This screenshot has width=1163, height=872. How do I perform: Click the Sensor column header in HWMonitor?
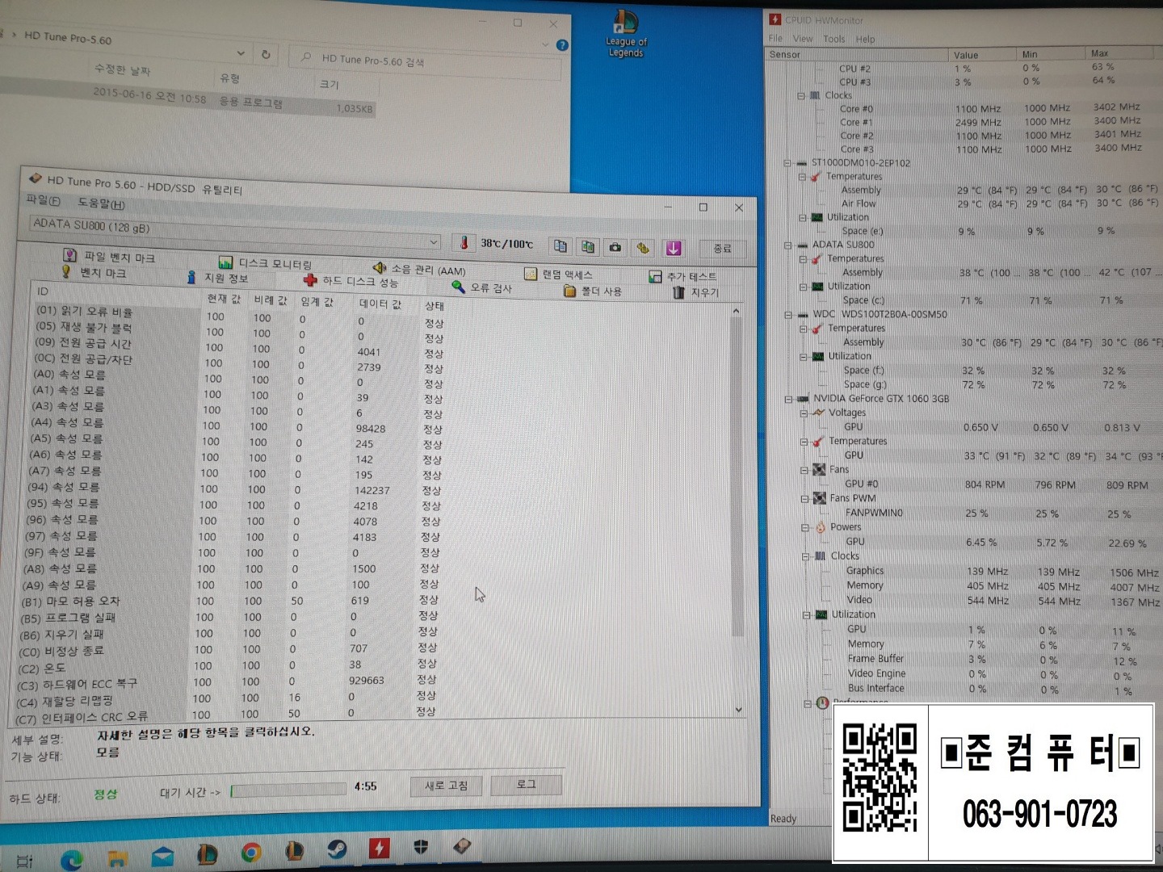[x=856, y=54]
